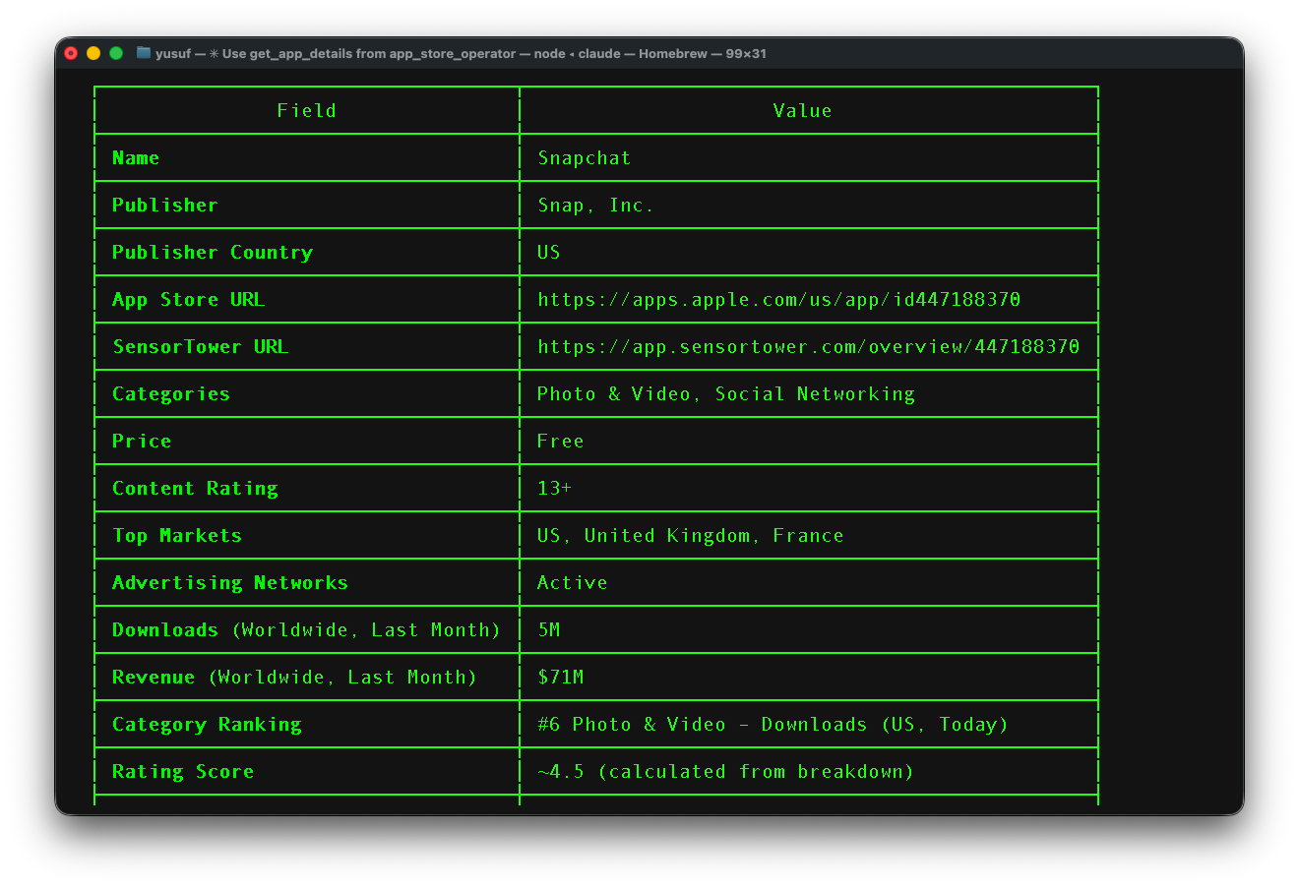The height and width of the screenshot is (888, 1299).
Task: Click the 'Snap, Inc.' value
Action: tap(595, 206)
